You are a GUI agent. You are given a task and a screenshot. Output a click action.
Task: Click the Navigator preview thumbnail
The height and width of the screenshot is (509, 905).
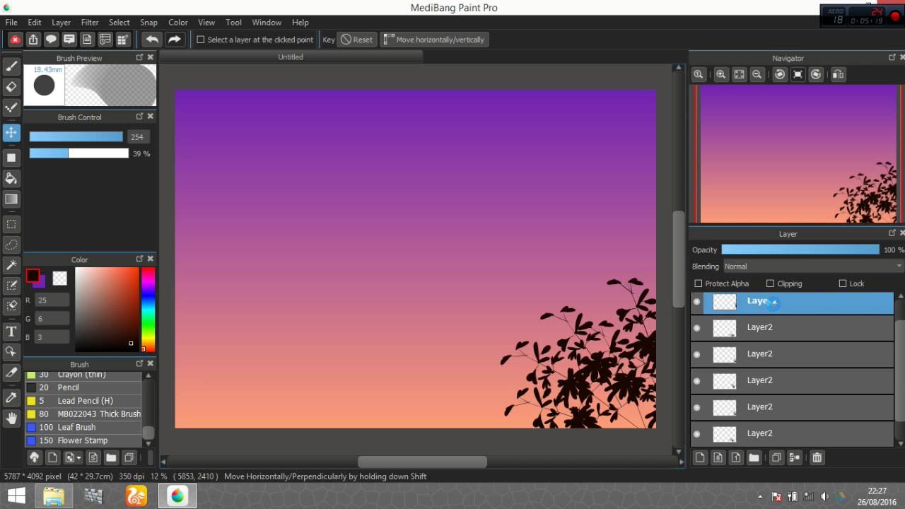click(x=797, y=154)
